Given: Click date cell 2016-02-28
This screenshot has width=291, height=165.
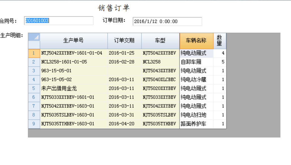Looking at the screenshot, I should pyautogui.click(x=125, y=62).
